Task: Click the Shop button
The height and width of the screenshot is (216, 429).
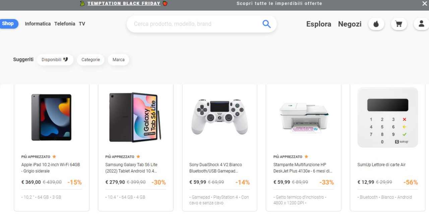Action: tap(8, 24)
